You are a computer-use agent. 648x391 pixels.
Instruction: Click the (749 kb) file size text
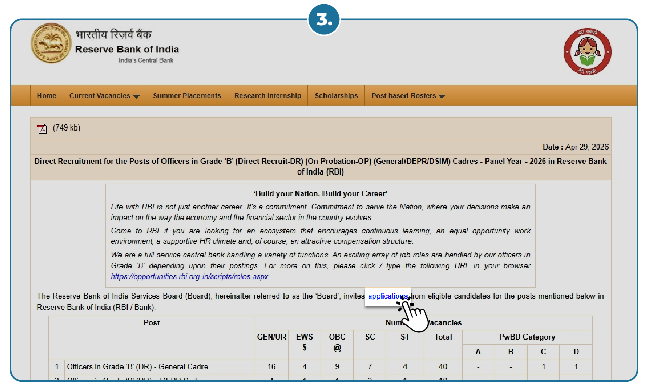click(67, 128)
